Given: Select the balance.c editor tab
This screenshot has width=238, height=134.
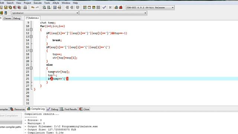Looking at the screenshot, I should pos(32,18).
